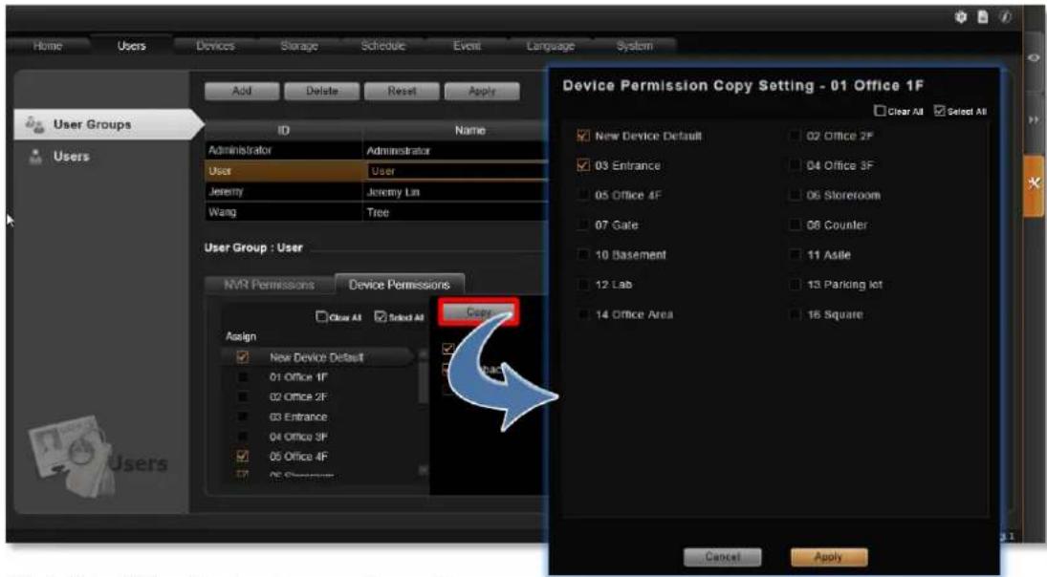The width and height of the screenshot is (1047, 577).
Task: Go to the Schedule tab
Action: pos(382,45)
